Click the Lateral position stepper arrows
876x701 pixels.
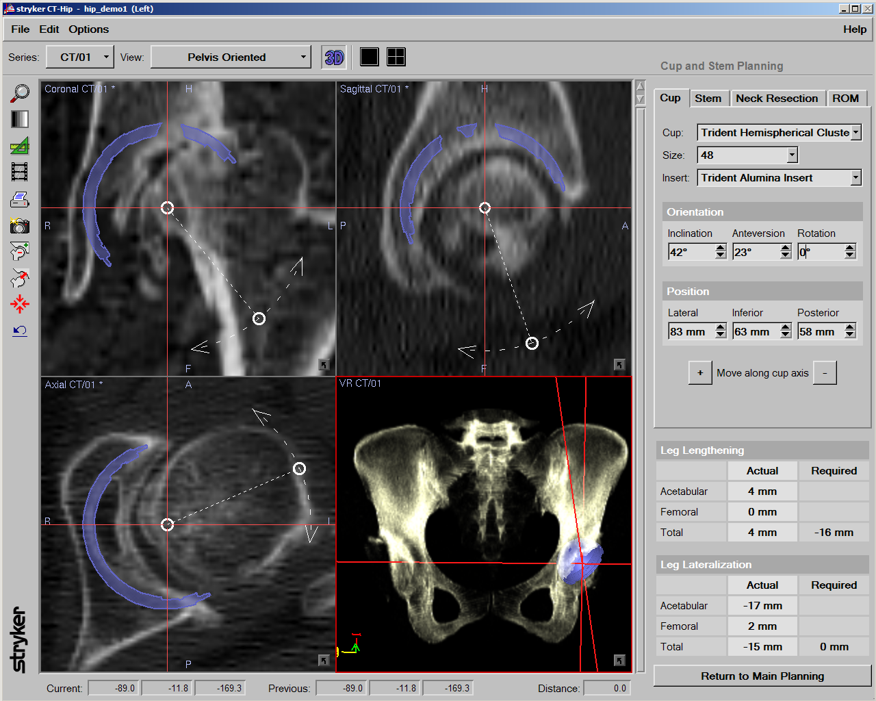click(x=721, y=331)
